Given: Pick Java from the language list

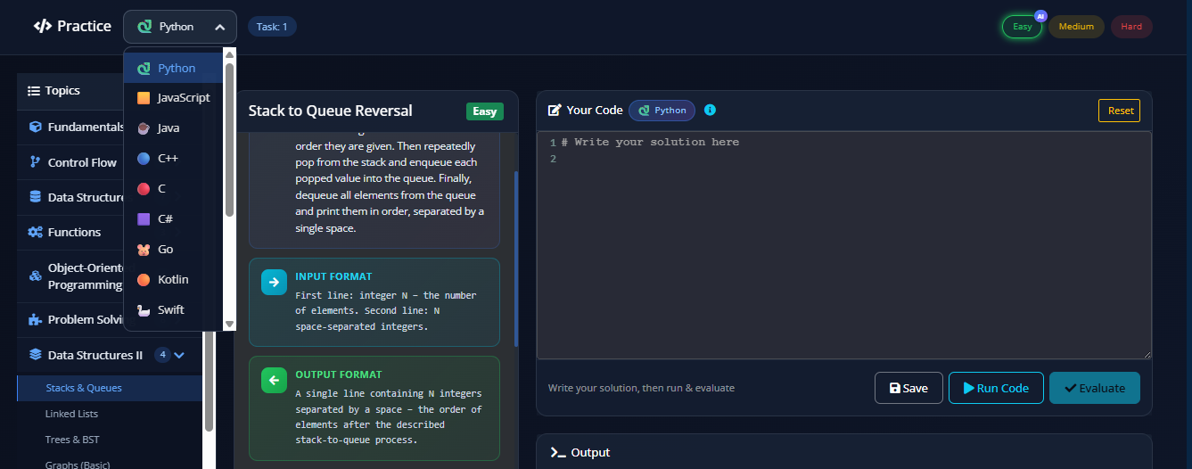Looking at the screenshot, I should [x=174, y=128].
